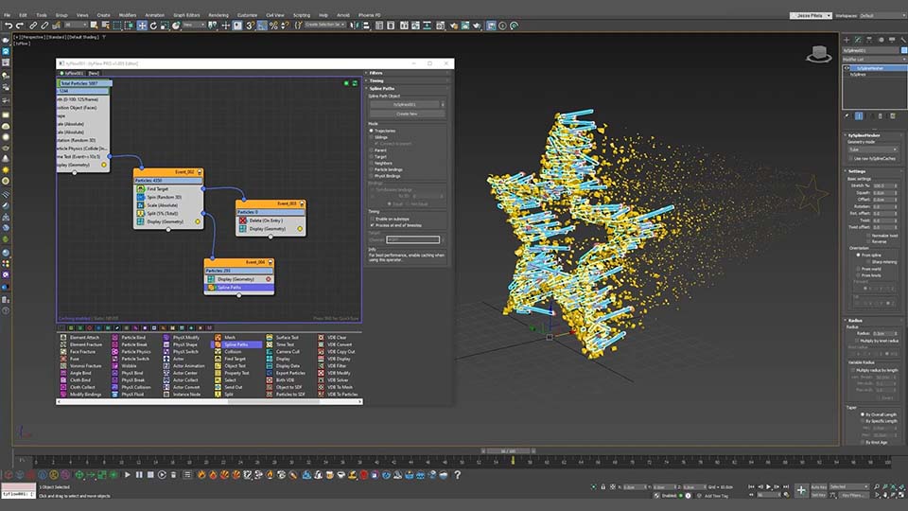Image resolution: width=908 pixels, height=511 pixels.
Task: Add the Surface Test operator icon
Action: pos(270,337)
